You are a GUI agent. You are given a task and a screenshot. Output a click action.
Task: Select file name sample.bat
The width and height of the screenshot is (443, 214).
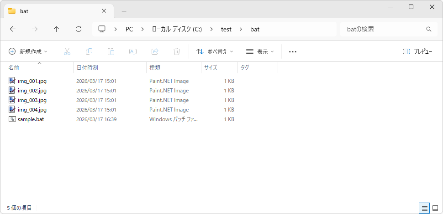31,119
